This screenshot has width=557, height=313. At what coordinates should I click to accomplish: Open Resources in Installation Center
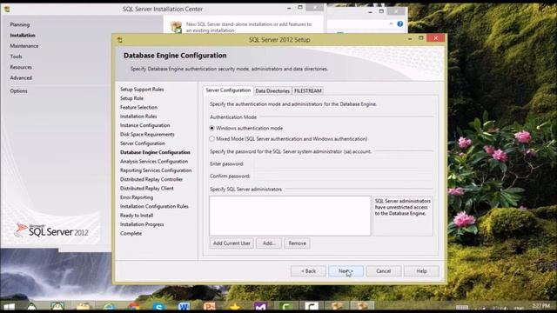(21, 68)
